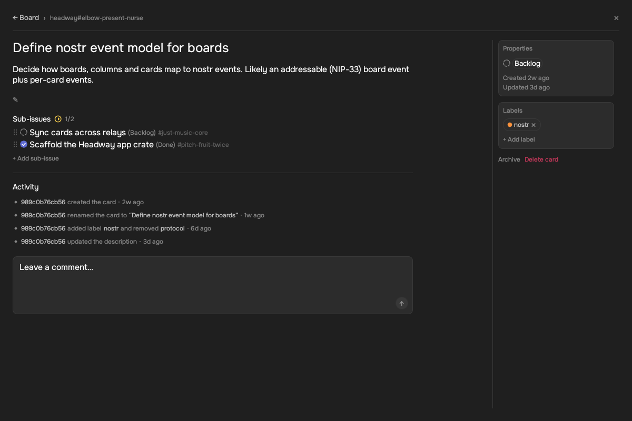The width and height of the screenshot is (632, 421).
Task: Click the Backlog dashed circle status icon
Action: click(x=507, y=63)
